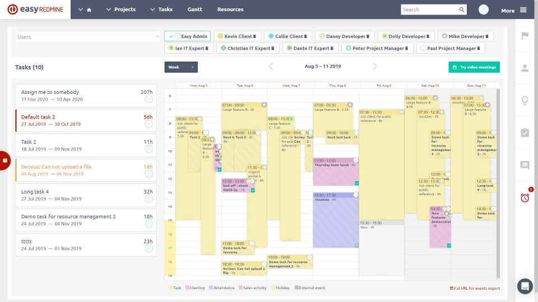538x302 pixels.
Task: Open the Resources menu item
Action: point(230,10)
